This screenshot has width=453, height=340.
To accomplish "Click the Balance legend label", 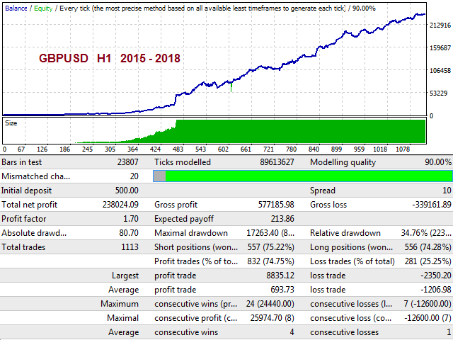I will pyautogui.click(x=16, y=8).
